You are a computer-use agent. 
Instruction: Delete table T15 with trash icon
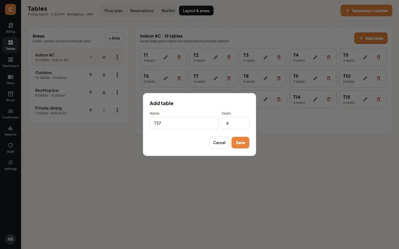pyautogui.click(x=378, y=100)
